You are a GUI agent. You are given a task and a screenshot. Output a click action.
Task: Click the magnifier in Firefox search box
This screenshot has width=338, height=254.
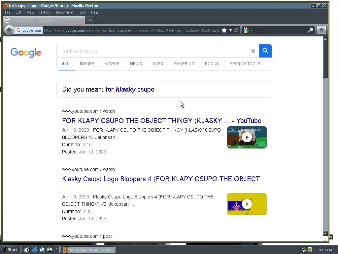310,30
